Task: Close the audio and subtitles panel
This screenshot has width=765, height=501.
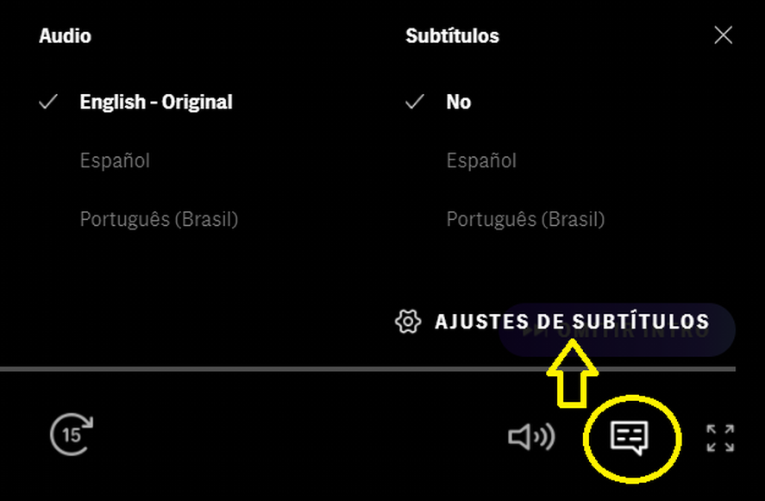Action: pos(723,35)
